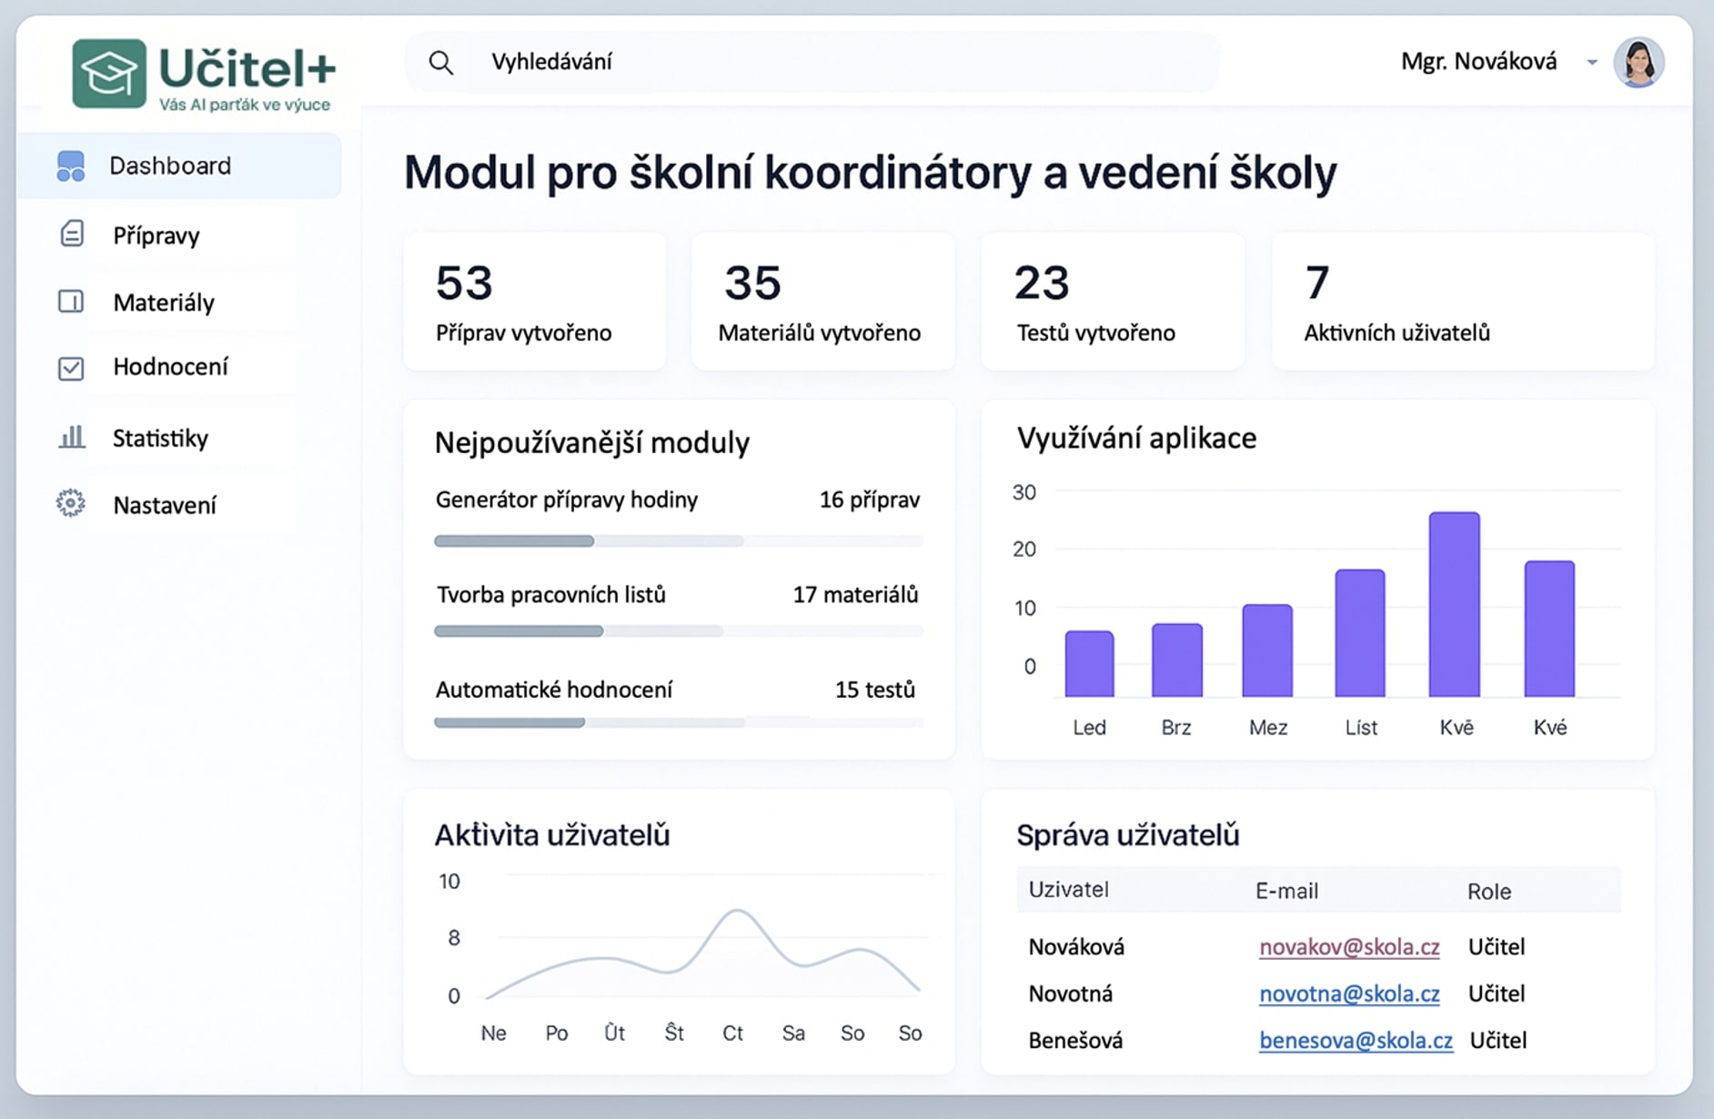Viewport: 1714px width, 1119px height.
Task: Click the search magnifier icon
Action: (441, 63)
